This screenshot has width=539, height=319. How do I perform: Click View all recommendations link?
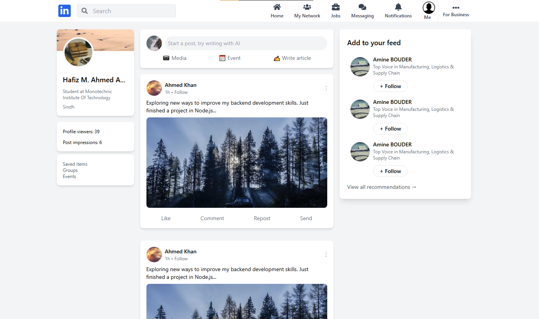[382, 187]
